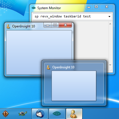
Task: Click the System Monitor scrollbar up arrow
Action: (x=110, y=24)
